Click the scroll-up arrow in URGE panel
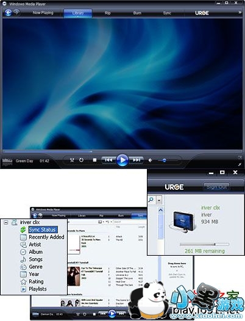 coord(160,211)
